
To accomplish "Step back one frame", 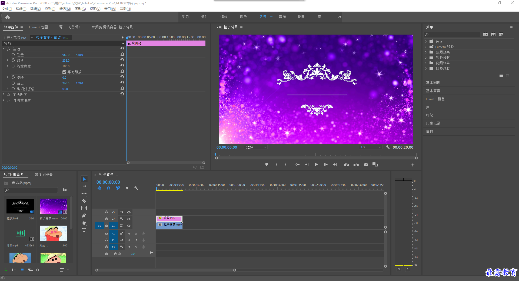I will (307, 165).
